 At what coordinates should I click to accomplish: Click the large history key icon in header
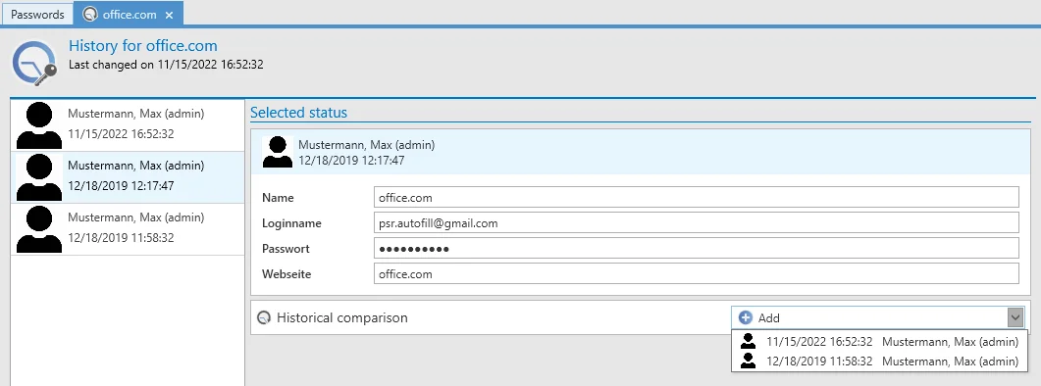(x=34, y=64)
